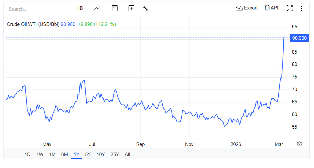
Task: Show the 10Y historical range
Action: [101, 154]
